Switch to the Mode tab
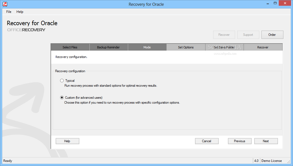This screenshot has width=293, height=166. click(x=147, y=47)
